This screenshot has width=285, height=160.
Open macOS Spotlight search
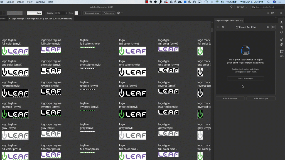(x=268, y=2)
